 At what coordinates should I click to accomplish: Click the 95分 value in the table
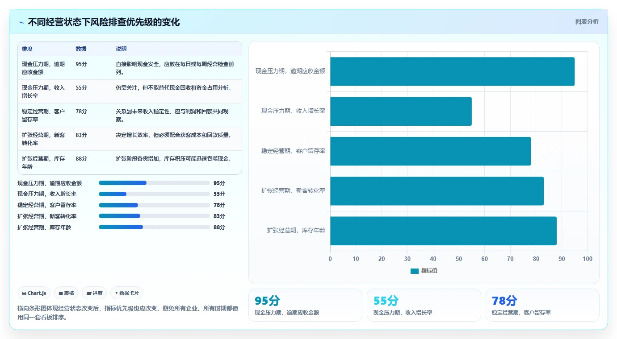point(81,64)
